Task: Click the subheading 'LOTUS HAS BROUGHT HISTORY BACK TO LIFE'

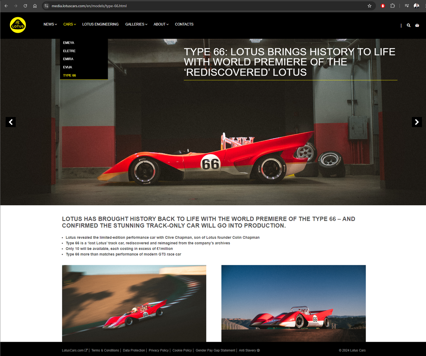Action: (x=208, y=222)
